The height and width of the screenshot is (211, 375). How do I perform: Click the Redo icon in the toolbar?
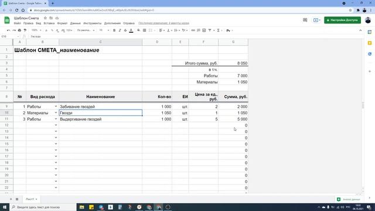point(14,30)
